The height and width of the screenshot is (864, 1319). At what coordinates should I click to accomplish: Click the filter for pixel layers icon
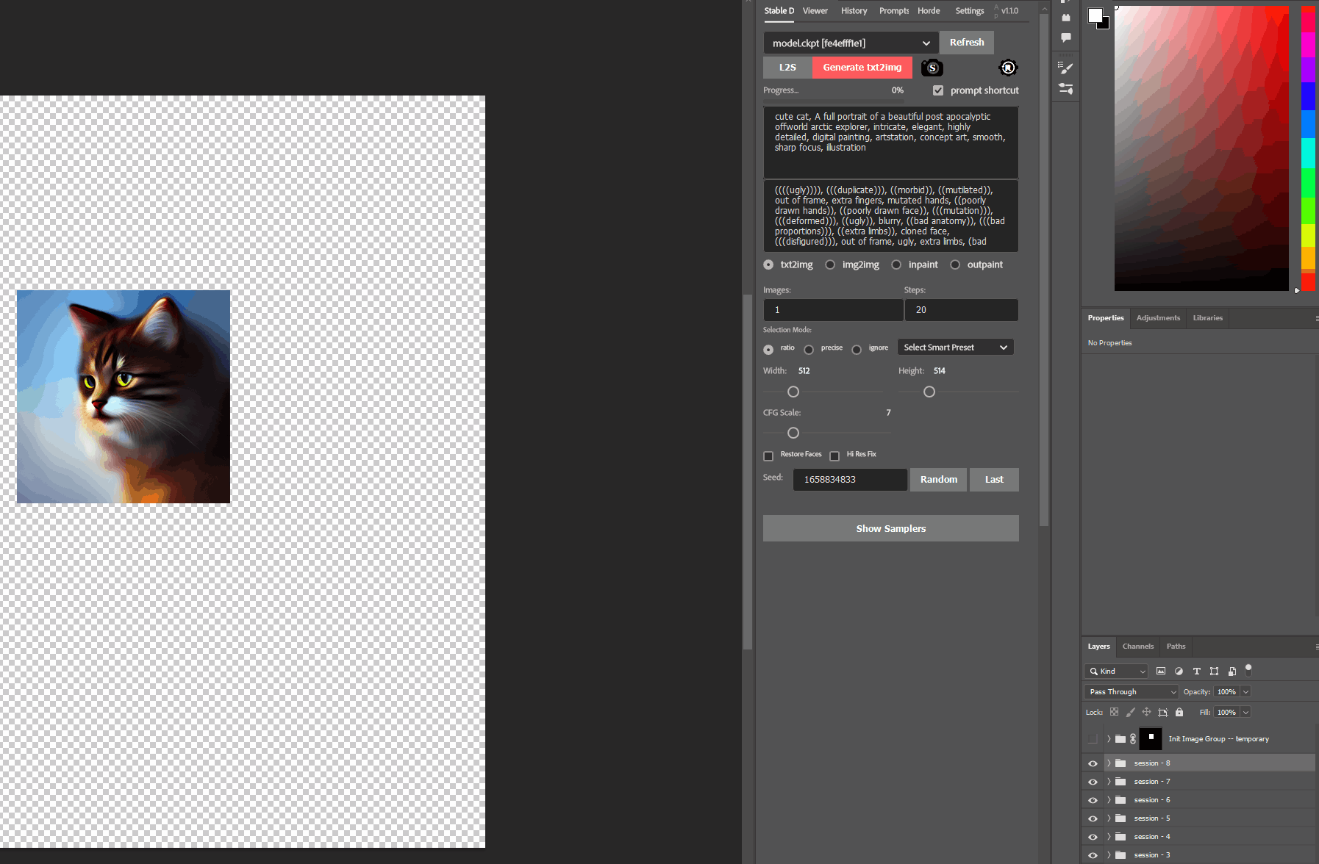(1161, 671)
